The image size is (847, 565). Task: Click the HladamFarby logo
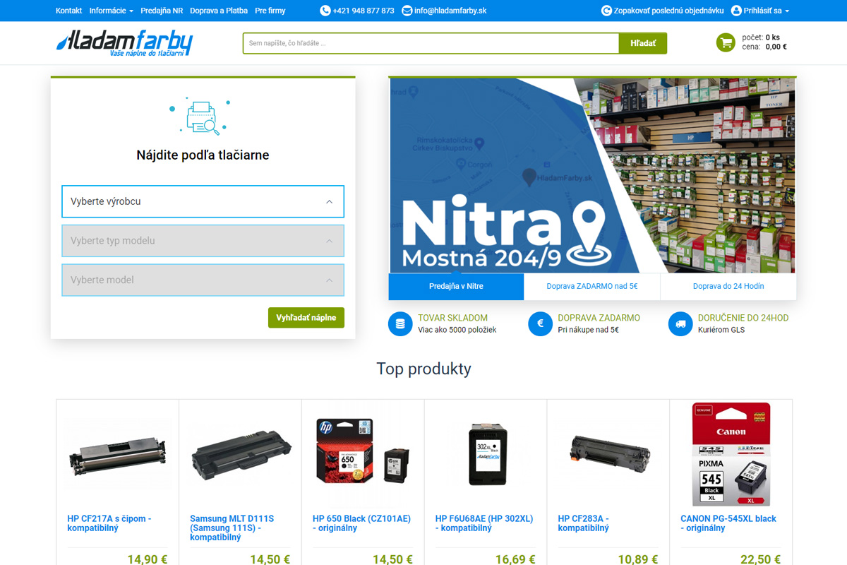[x=124, y=43]
